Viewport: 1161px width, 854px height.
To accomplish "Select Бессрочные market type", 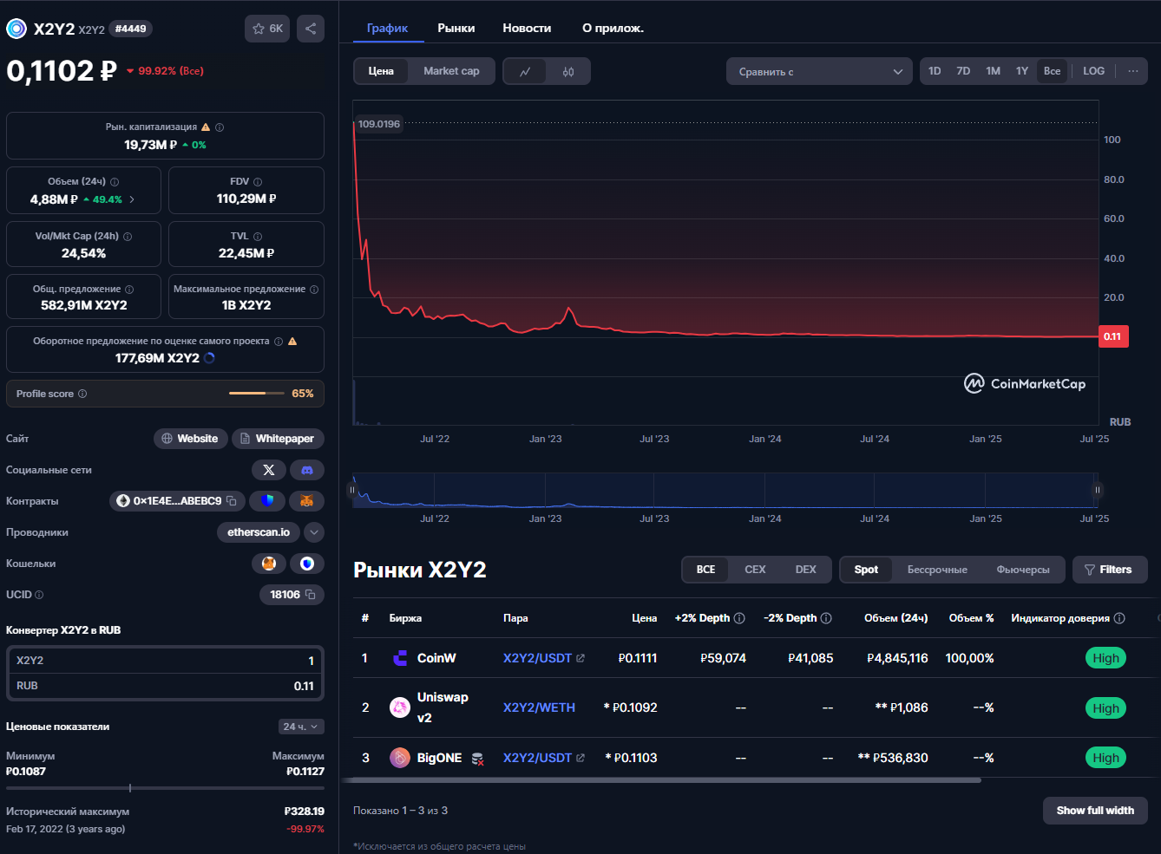I will 937,570.
